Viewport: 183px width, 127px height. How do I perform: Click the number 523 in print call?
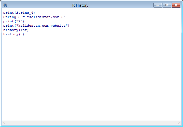click(x=19, y=21)
